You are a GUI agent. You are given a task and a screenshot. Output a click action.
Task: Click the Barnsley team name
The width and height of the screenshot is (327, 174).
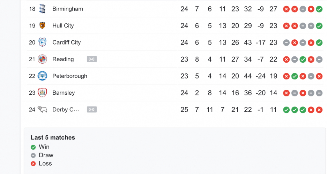pyautogui.click(x=64, y=93)
